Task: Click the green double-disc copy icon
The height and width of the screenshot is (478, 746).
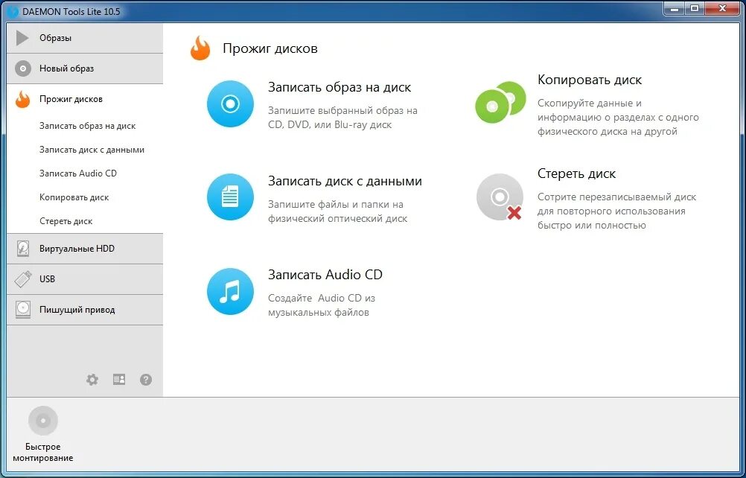Action: 500,102
